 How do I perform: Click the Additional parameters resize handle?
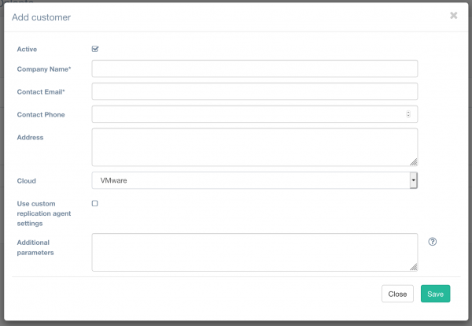click(x=414, y=267)
